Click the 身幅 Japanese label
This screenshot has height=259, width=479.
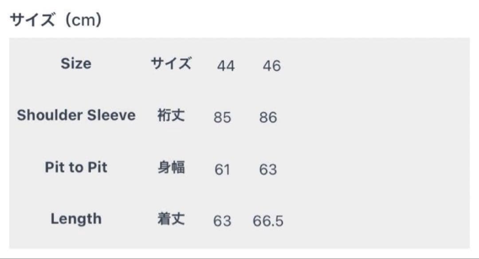coord(171,167)
